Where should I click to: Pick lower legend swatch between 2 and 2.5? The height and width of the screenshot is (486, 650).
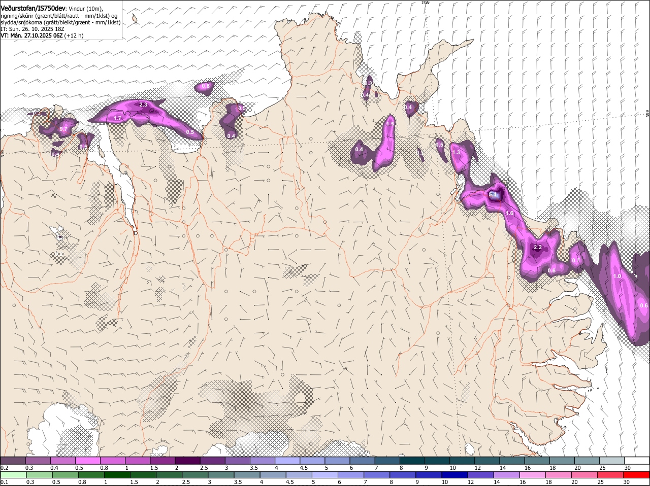[169, 475]
